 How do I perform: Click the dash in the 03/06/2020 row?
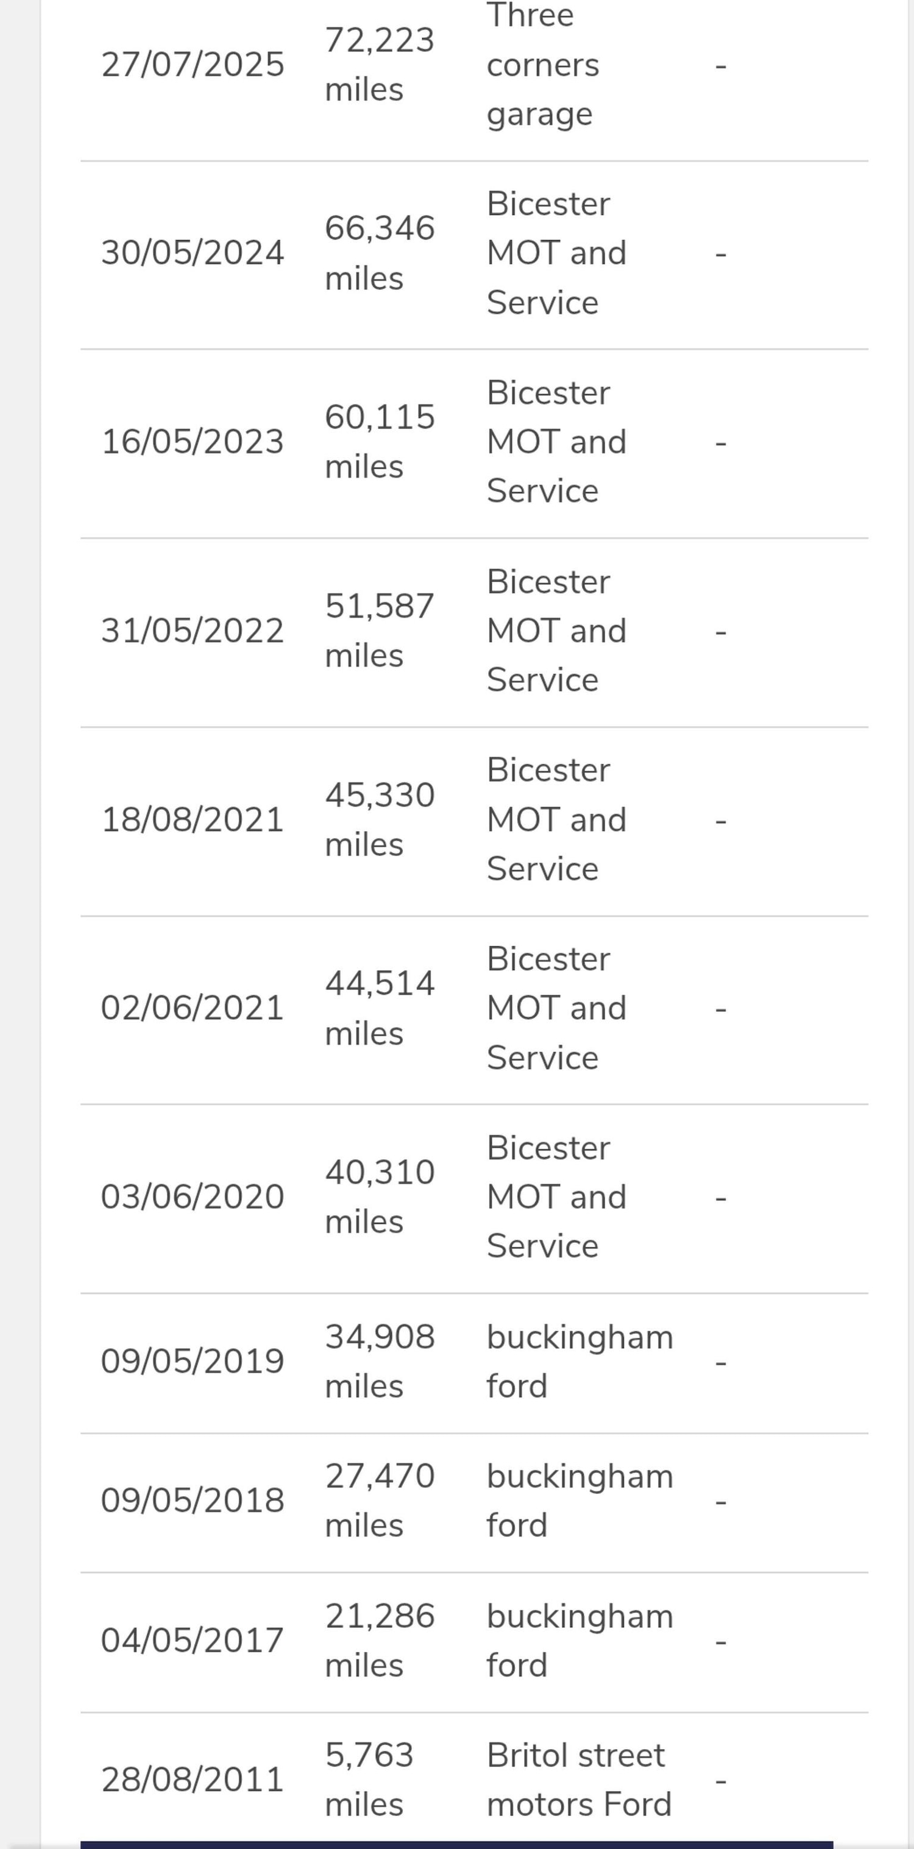point(721,1197)
